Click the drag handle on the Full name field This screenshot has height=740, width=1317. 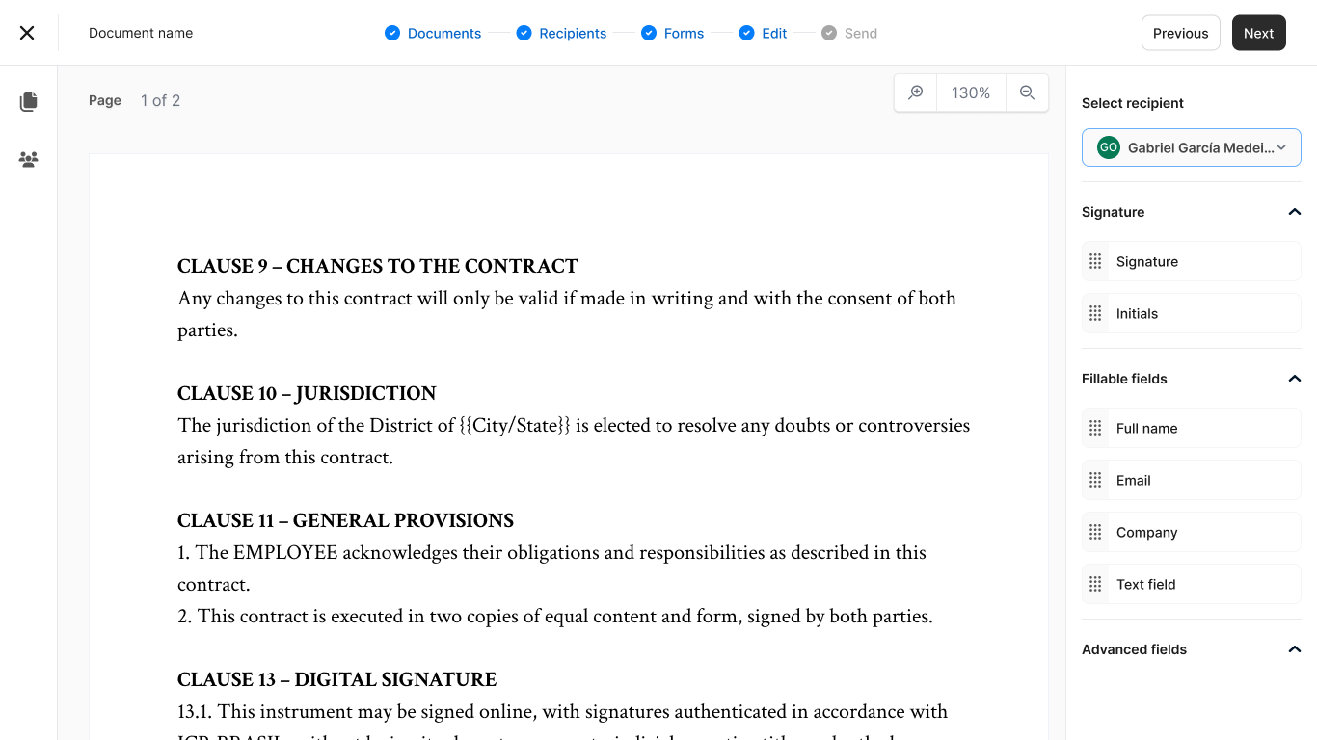point(1095,427)
